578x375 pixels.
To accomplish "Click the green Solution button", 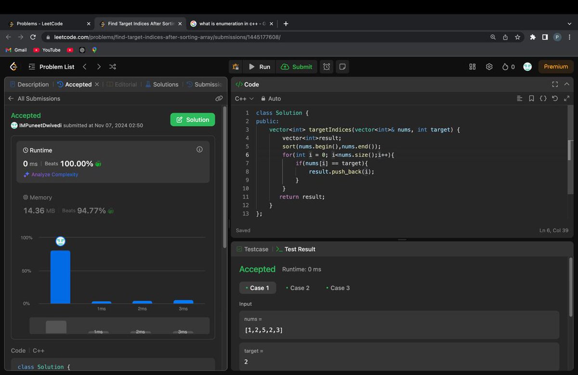I will tap(193, 119).
